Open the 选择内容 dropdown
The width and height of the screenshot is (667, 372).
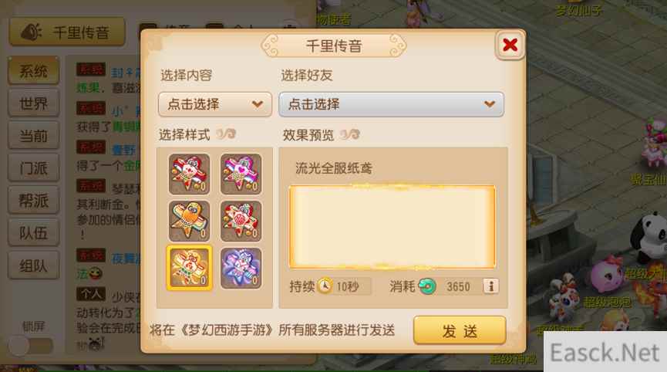click(x=215, y=104)
